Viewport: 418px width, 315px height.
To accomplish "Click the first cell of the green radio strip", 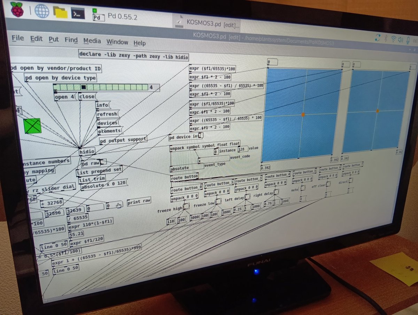I will [x=56, y=86].
